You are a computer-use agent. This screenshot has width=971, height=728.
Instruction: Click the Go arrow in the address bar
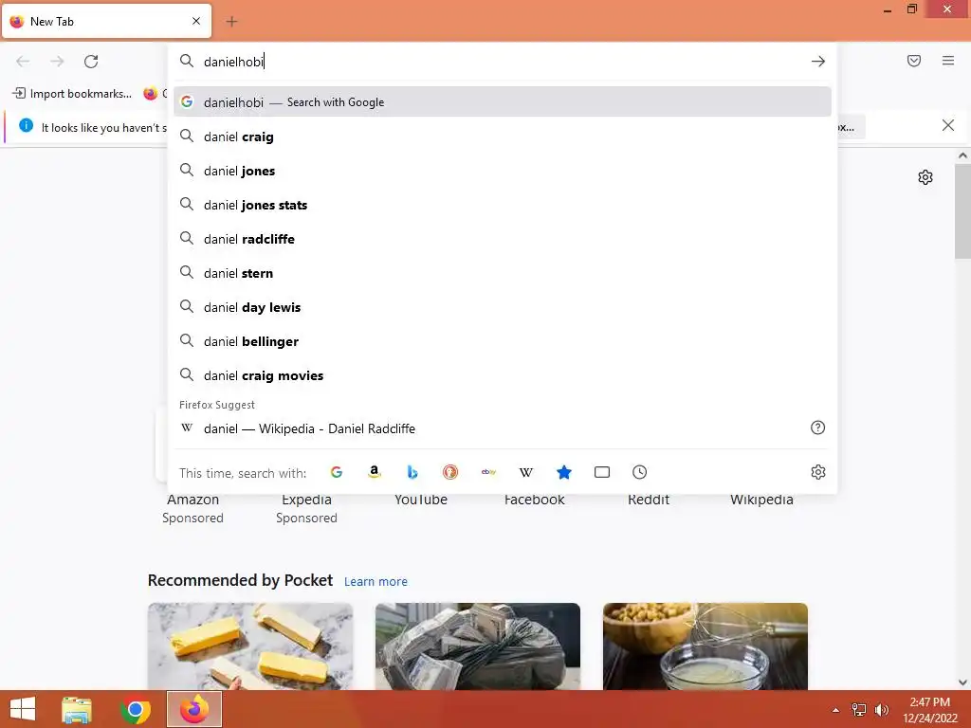817,62
